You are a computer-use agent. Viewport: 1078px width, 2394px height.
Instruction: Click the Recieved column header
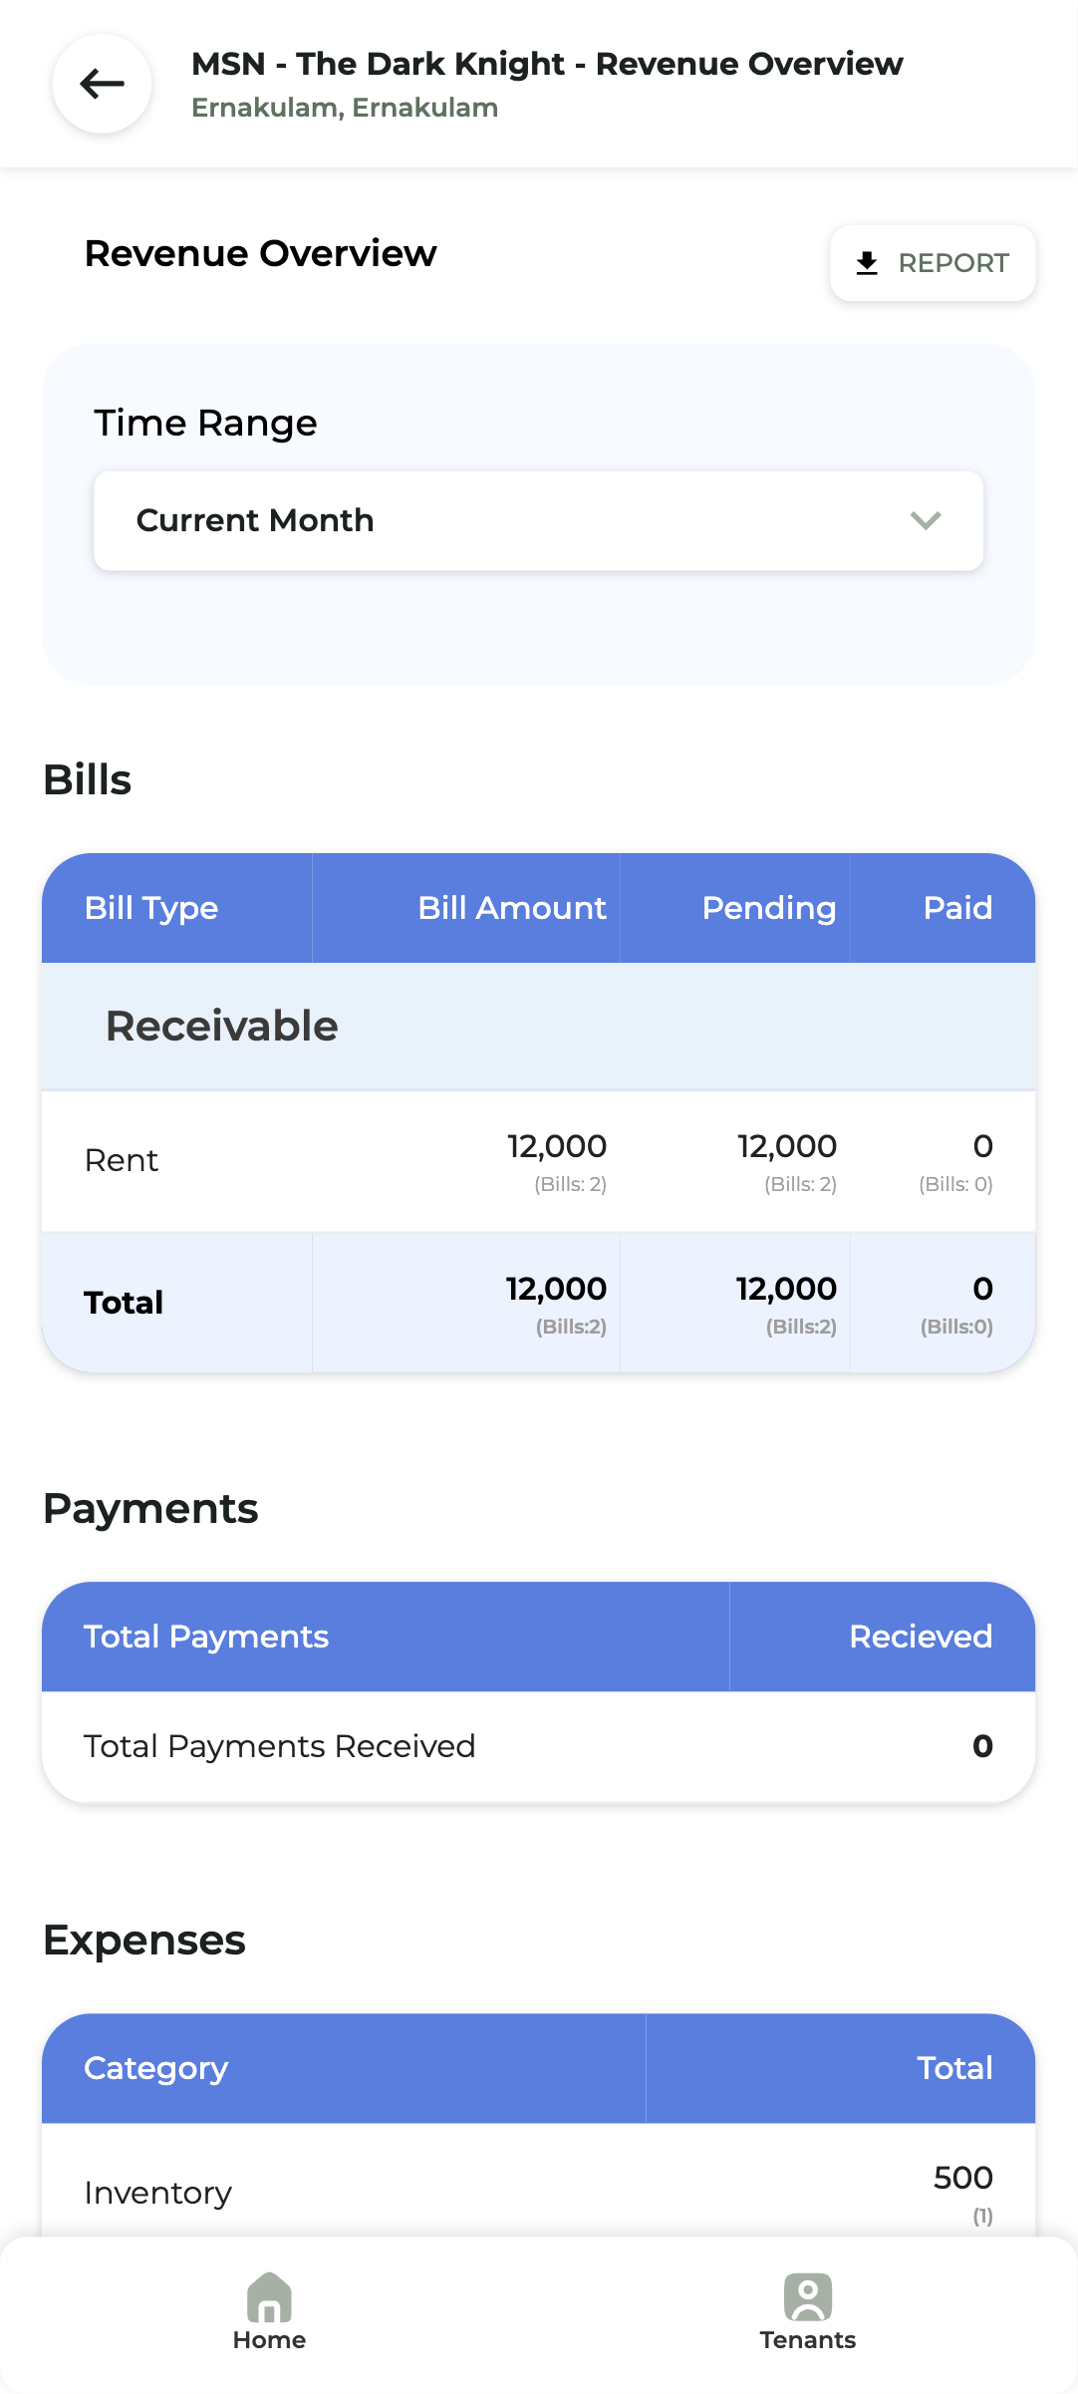click(920, 1637)
